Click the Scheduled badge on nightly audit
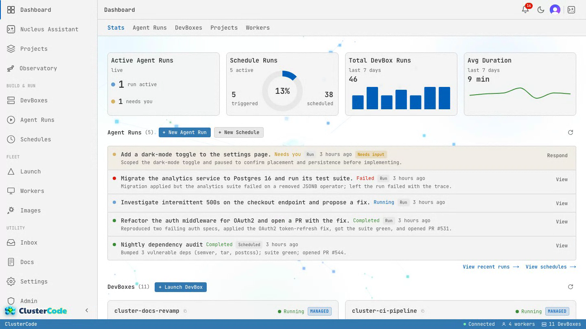This screenshot has width=586, height=329. pos(249,245)
